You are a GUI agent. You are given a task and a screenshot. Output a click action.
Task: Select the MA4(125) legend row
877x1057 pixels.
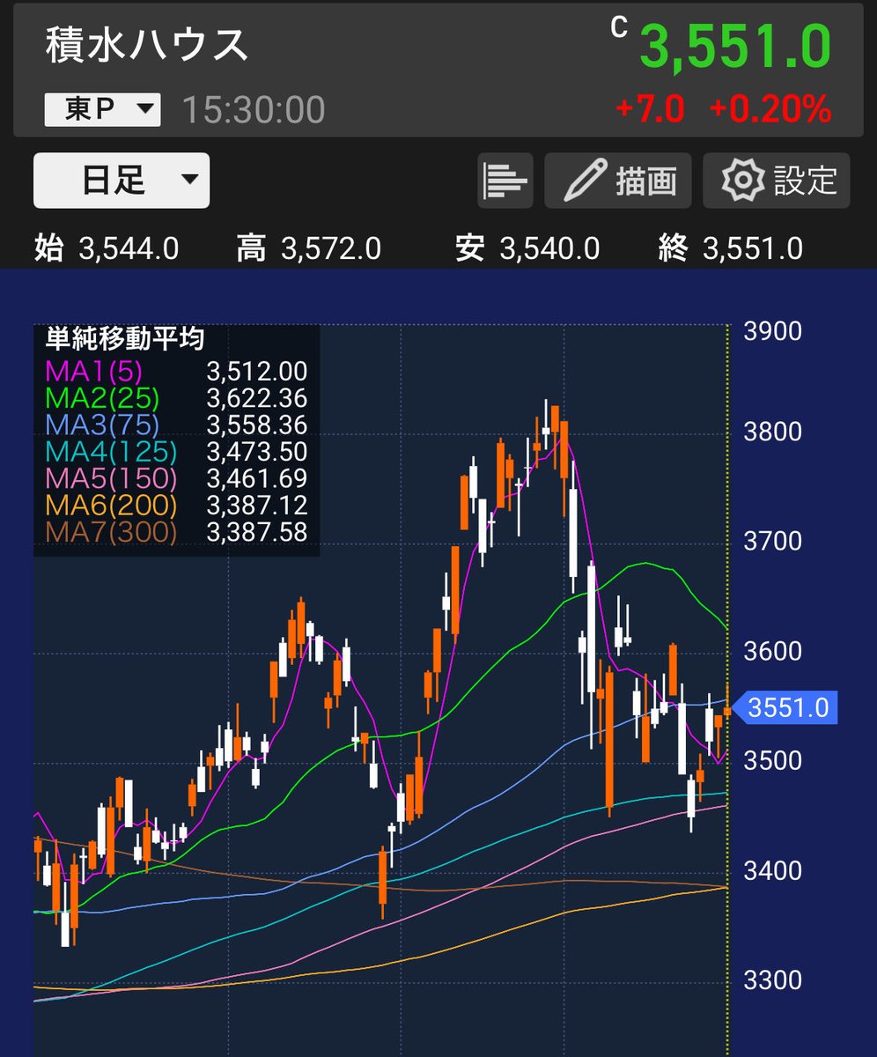[x=175, y=452]
